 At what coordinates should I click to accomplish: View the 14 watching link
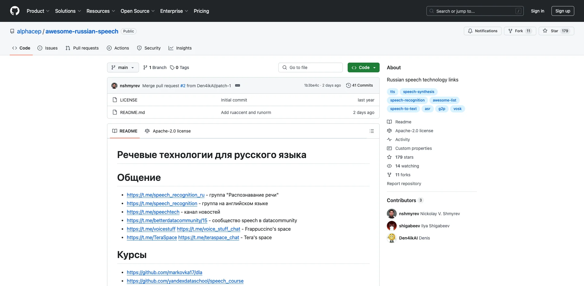point(403,166)
